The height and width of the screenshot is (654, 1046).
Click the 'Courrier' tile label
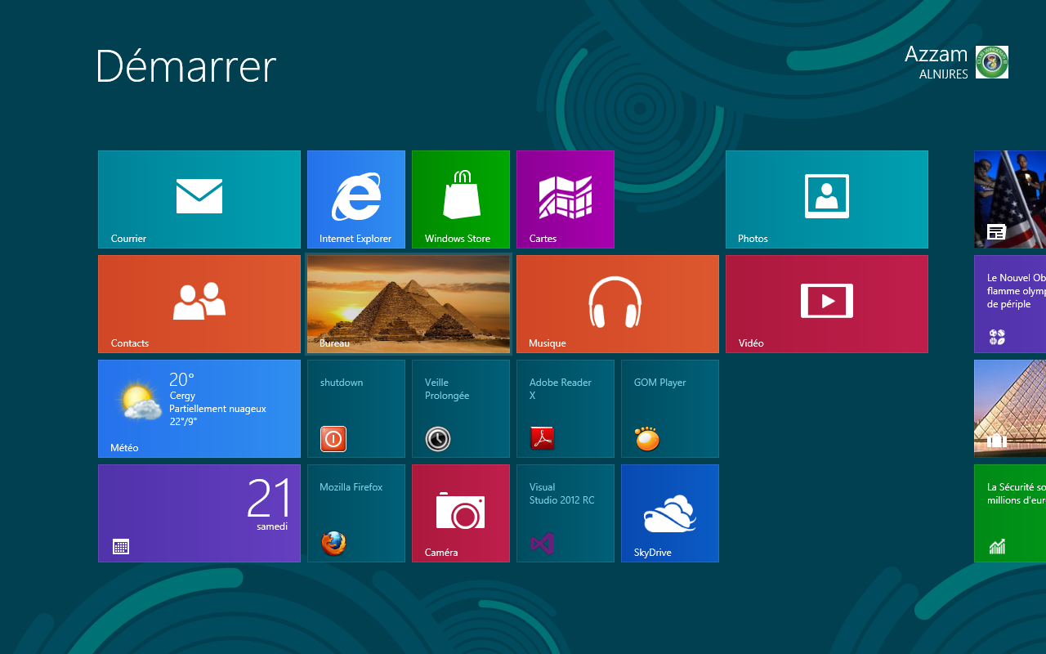129,239
